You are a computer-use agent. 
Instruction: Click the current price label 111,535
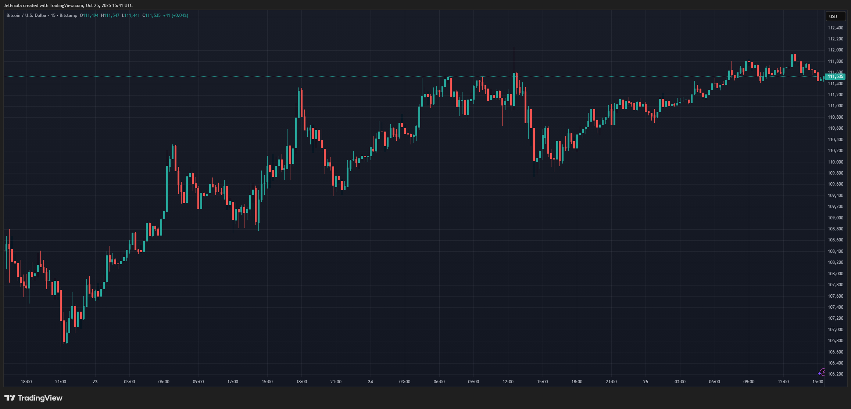835,76
